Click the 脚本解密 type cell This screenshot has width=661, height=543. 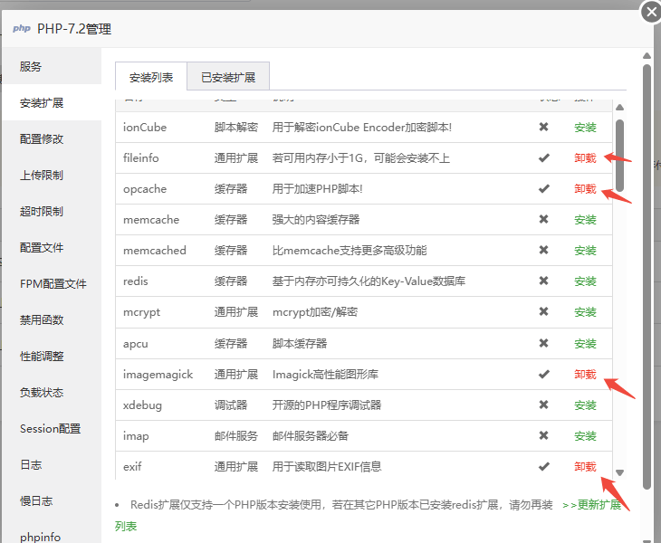pos(235,128)
